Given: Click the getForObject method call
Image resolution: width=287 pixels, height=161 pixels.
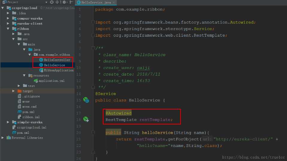Looking at the screenshot, I should pos(183,139).
